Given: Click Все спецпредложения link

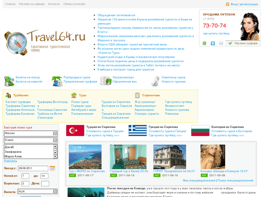Looking at the screenshot, I should (x=199, y=181).
